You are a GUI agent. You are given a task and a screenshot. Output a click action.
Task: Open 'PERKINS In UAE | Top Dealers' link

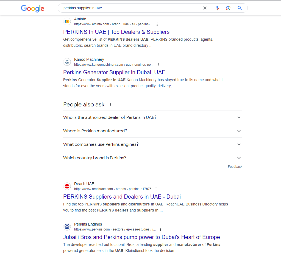point(116,32)
